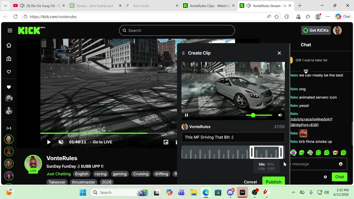Click the VonteRules avatar in clip dialog
This screenshot has height=199, width=354.
[185, 127]
